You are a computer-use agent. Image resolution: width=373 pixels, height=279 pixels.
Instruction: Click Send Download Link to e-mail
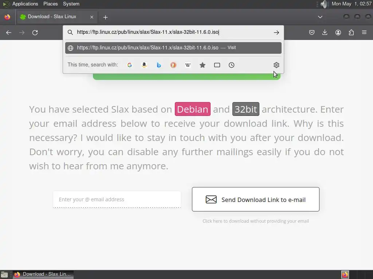255,199
